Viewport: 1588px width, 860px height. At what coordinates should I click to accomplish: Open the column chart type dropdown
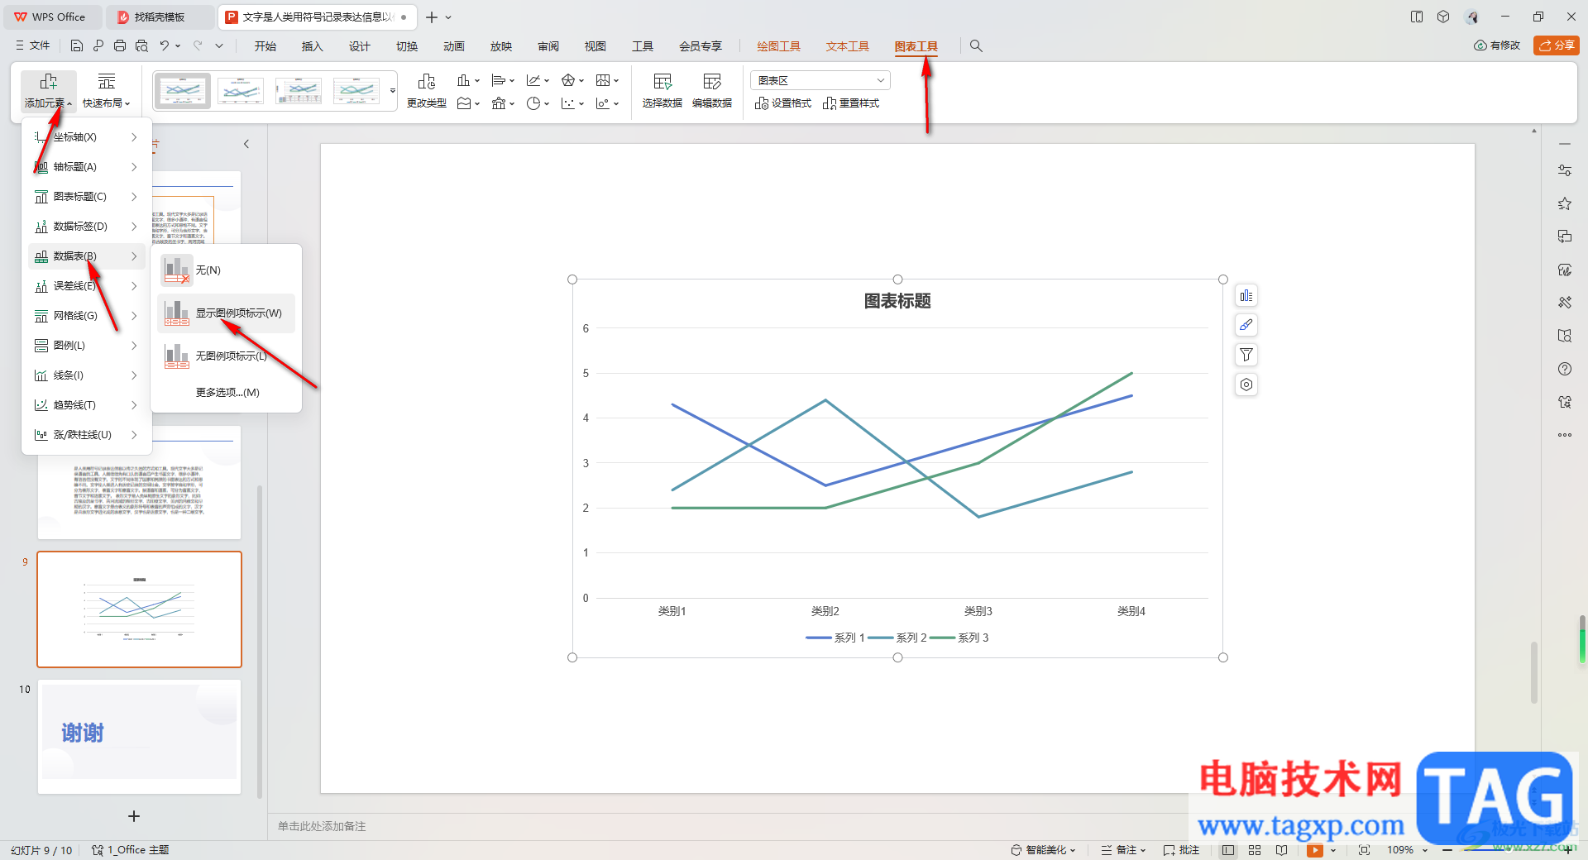(x=468, y=80)
